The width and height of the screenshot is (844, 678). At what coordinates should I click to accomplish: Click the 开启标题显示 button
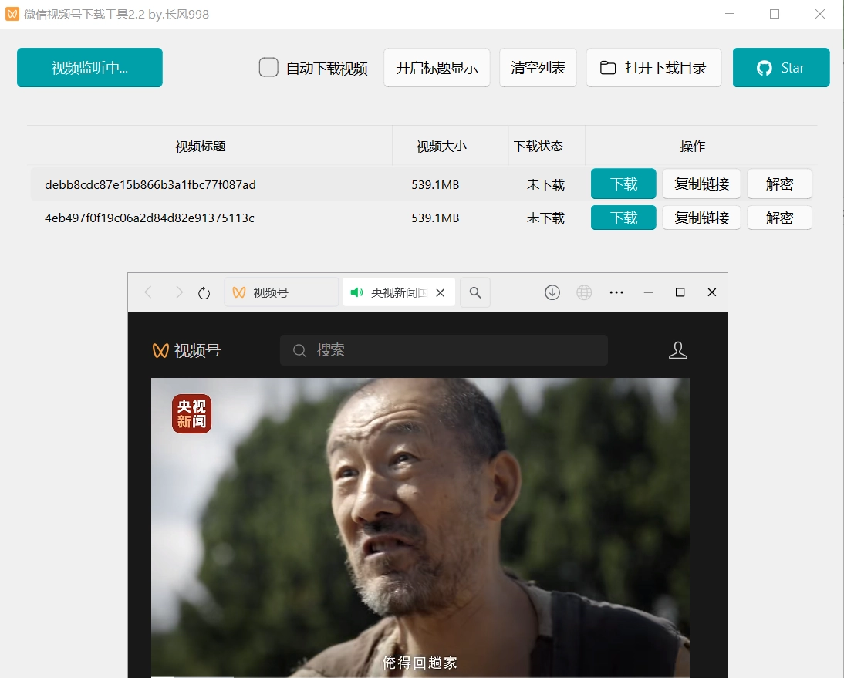click(x=437, y=67)
